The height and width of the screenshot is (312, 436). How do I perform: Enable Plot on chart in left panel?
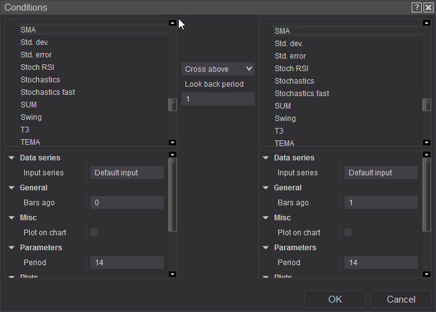[94, 232]
